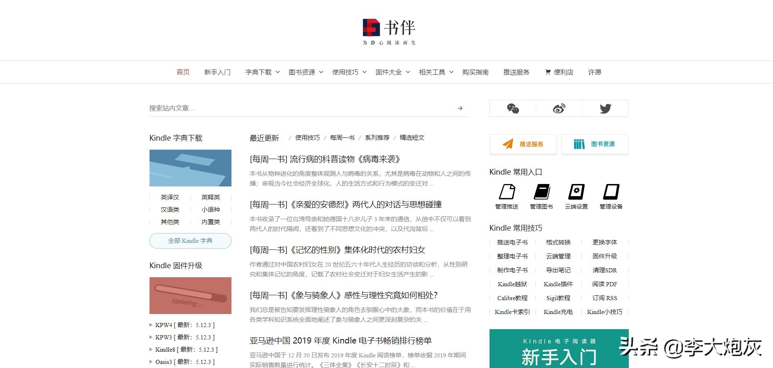Viewport: 773px width, 368px height.
Task: Click the 管理图书 book icon
Action: [542, 192]
